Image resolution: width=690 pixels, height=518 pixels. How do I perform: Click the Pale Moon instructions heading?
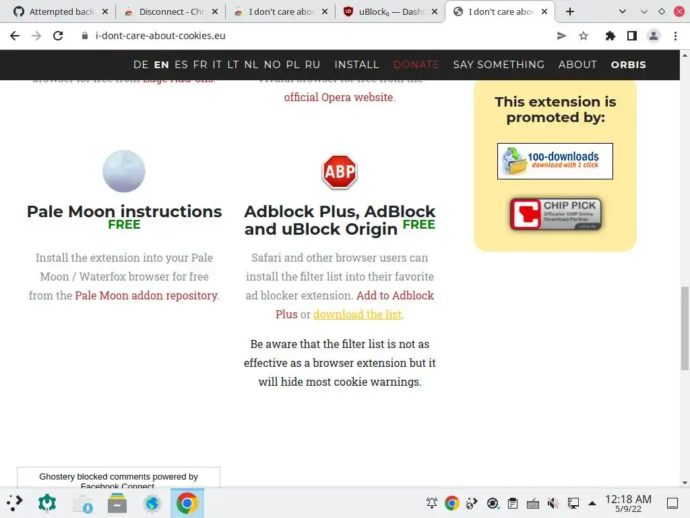tap(124, 211)
